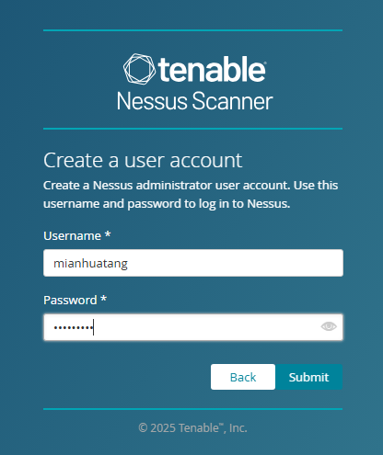
Task: Click the required asterisk next to Password
Action: (103, 299)
